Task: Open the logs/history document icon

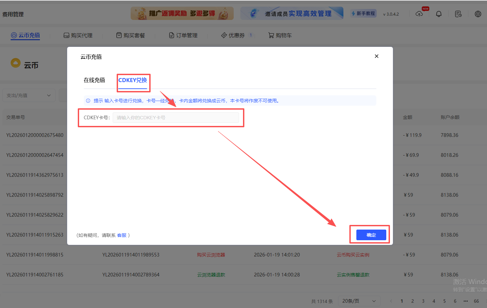Action: [x=458, y=14]
